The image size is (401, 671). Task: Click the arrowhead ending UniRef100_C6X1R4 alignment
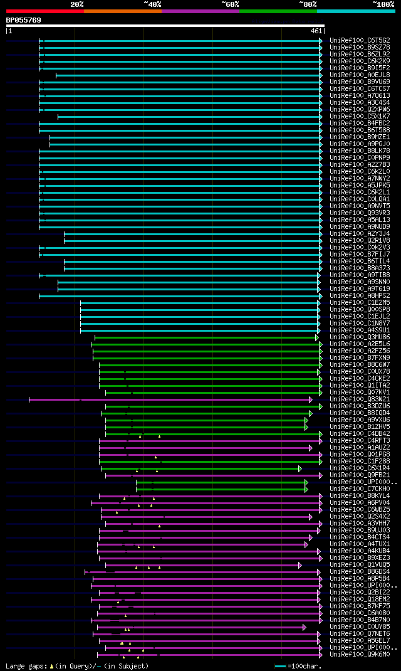coord(299,469)
